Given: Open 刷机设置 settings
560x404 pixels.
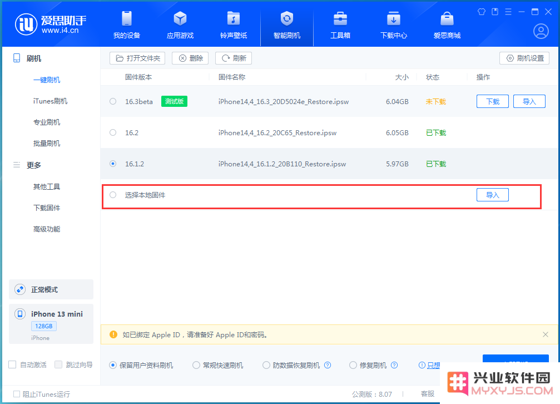Looking at the screenshot, I should (524, 58).
